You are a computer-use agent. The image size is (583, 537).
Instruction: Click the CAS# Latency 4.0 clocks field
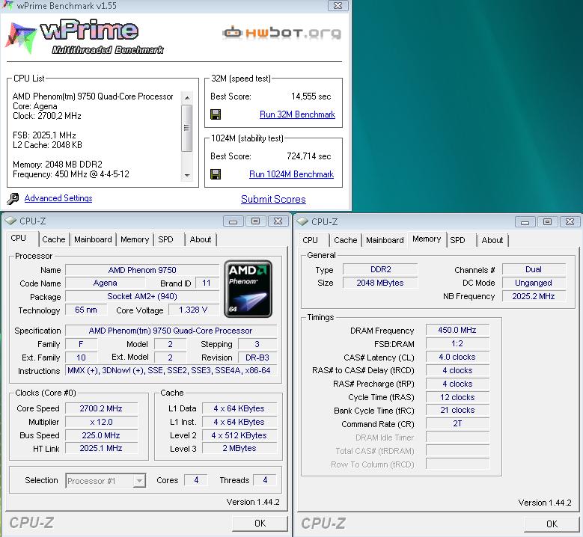(457, 358)
